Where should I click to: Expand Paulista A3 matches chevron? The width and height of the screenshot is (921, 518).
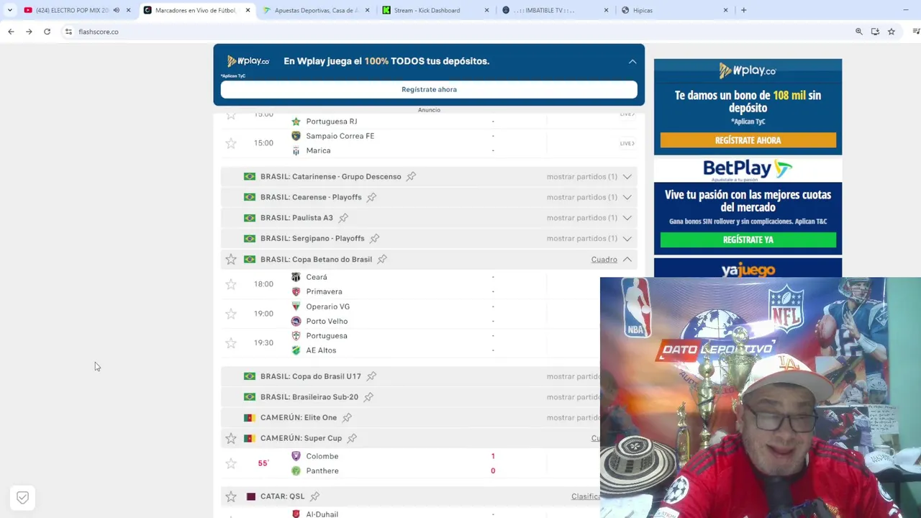click(627, 218)
